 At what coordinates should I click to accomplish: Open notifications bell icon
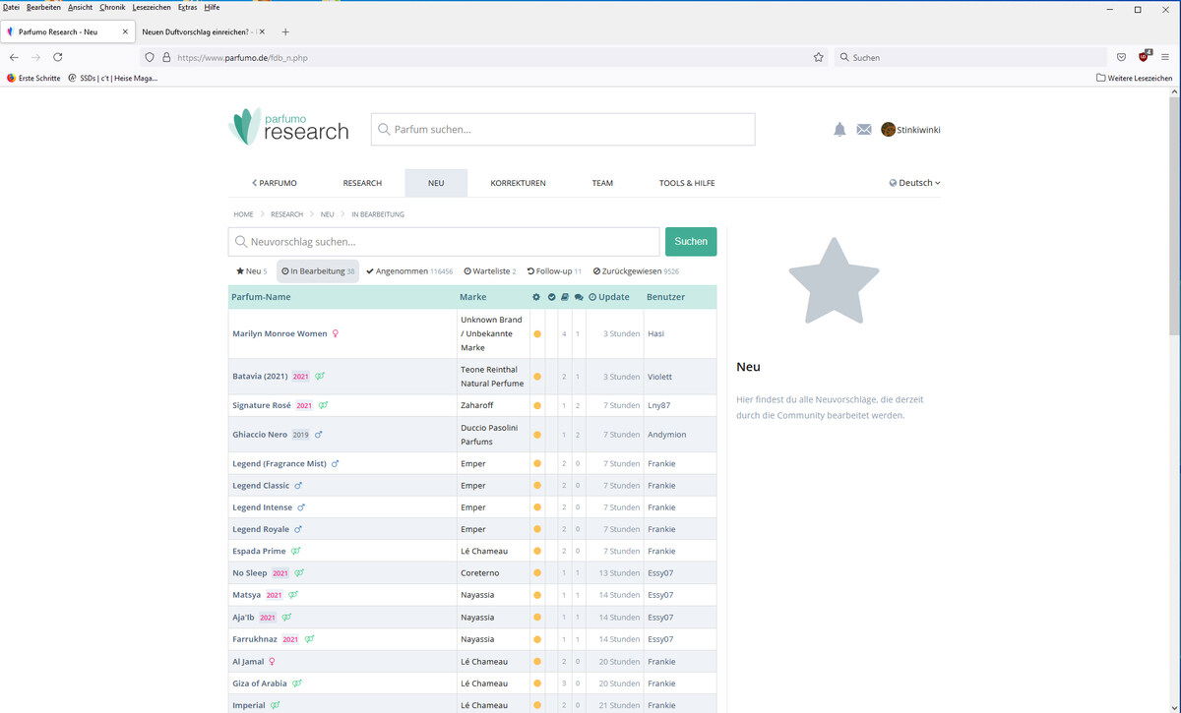pos(839,130)
